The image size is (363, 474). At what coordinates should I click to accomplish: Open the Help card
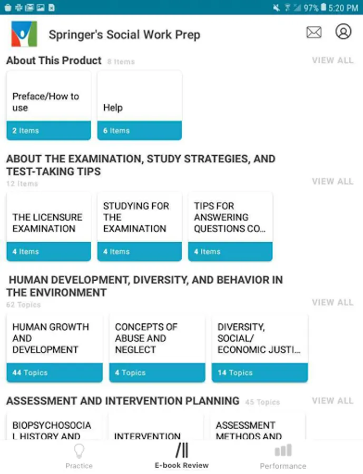139,105
